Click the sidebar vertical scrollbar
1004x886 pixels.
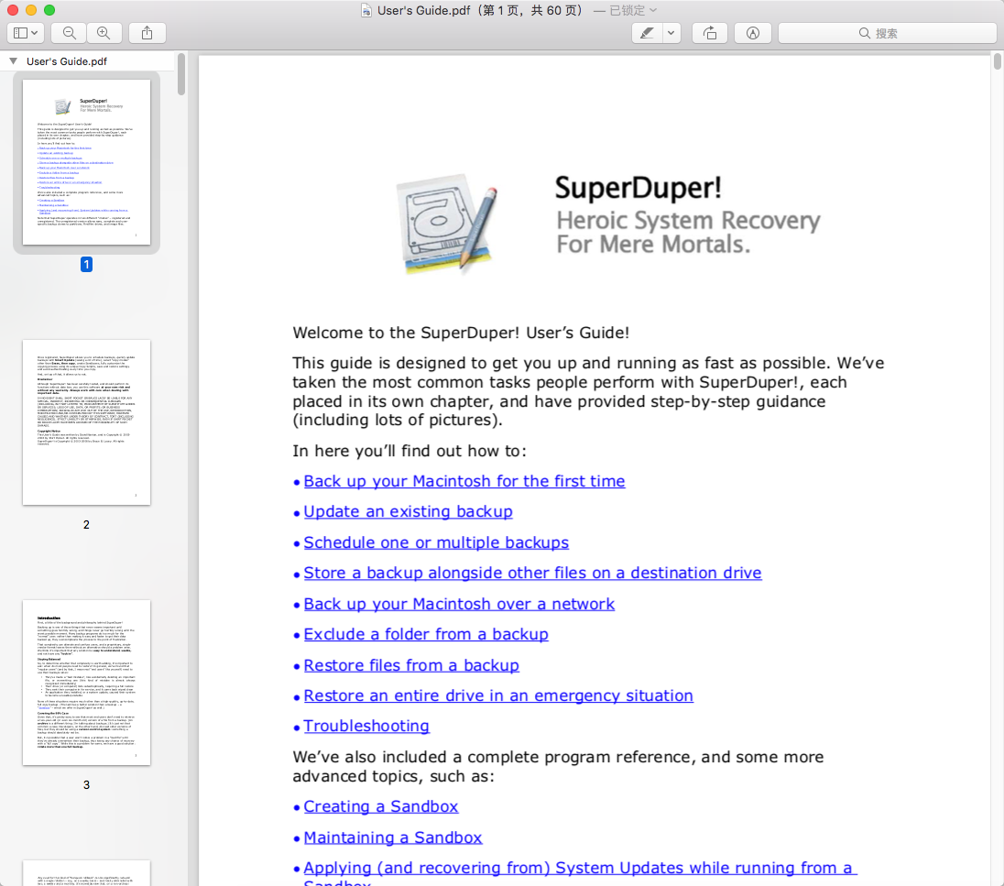click(181, 73)
